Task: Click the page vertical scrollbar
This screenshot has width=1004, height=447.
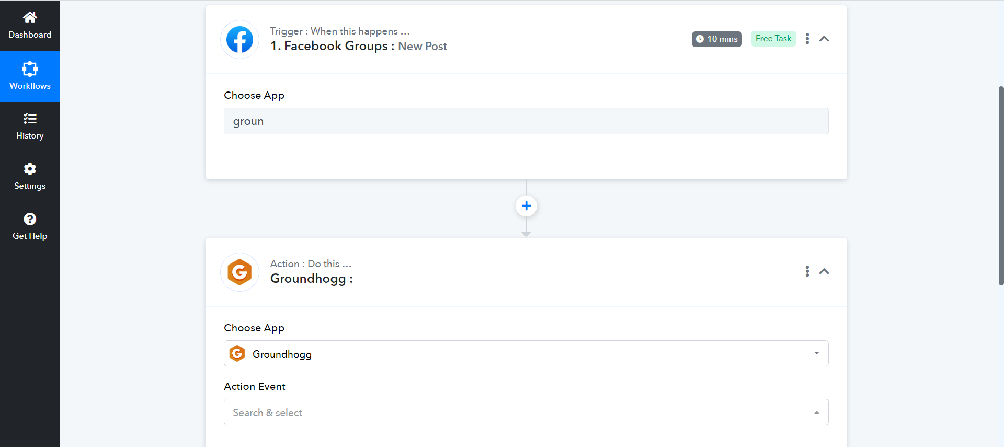Action: (x=1001, y=186)
